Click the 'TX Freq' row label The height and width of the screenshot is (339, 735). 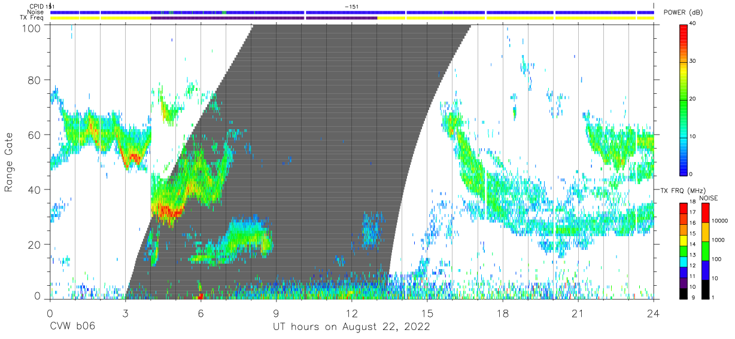(x=32, y=18)
